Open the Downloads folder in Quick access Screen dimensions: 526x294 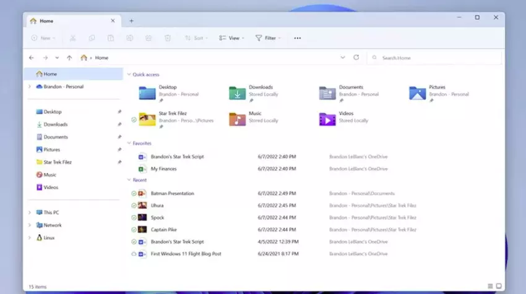point(238,93)
